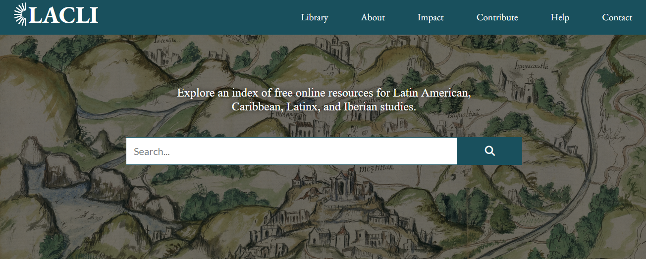Select Contribute in the top navigation
Viewport: 646px width, 259px height.
[x=497, y=17]
